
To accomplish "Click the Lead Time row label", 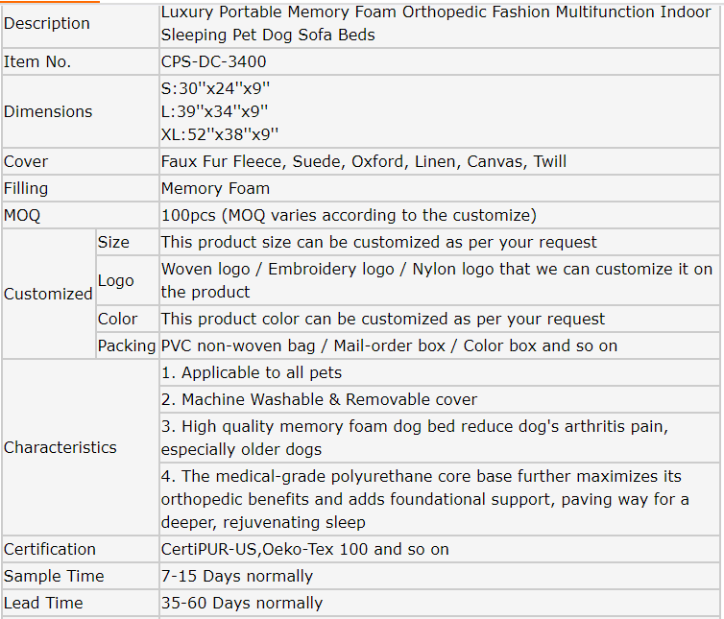I will (43, 603).
